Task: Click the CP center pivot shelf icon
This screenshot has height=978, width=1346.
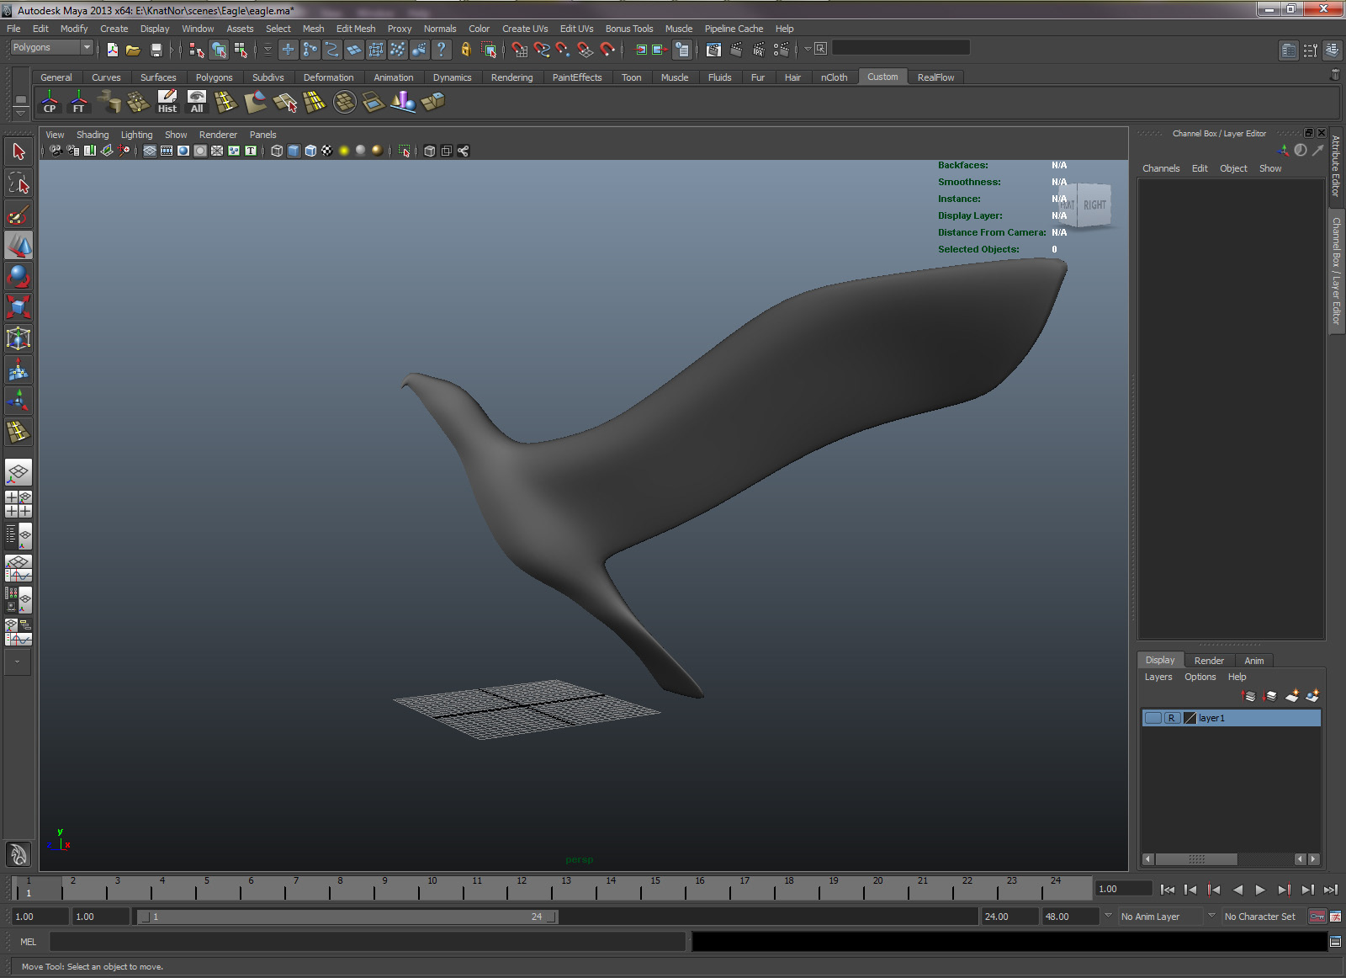Action: click(50, 102)
